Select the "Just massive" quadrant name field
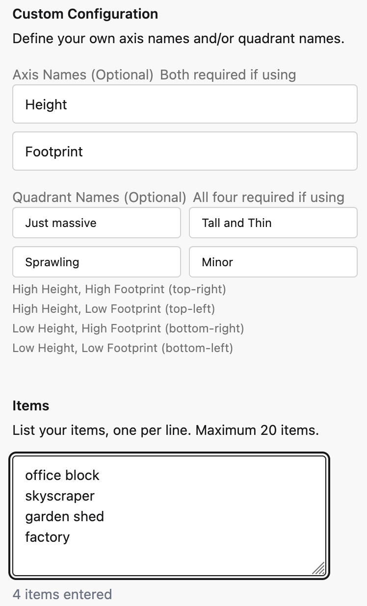 pos(97,223)
